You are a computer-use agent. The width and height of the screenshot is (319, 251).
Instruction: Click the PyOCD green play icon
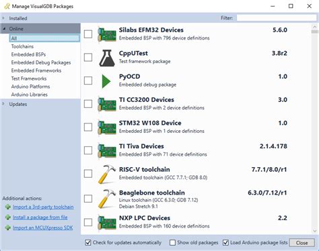pyautogui.click(x=106, y=81)
